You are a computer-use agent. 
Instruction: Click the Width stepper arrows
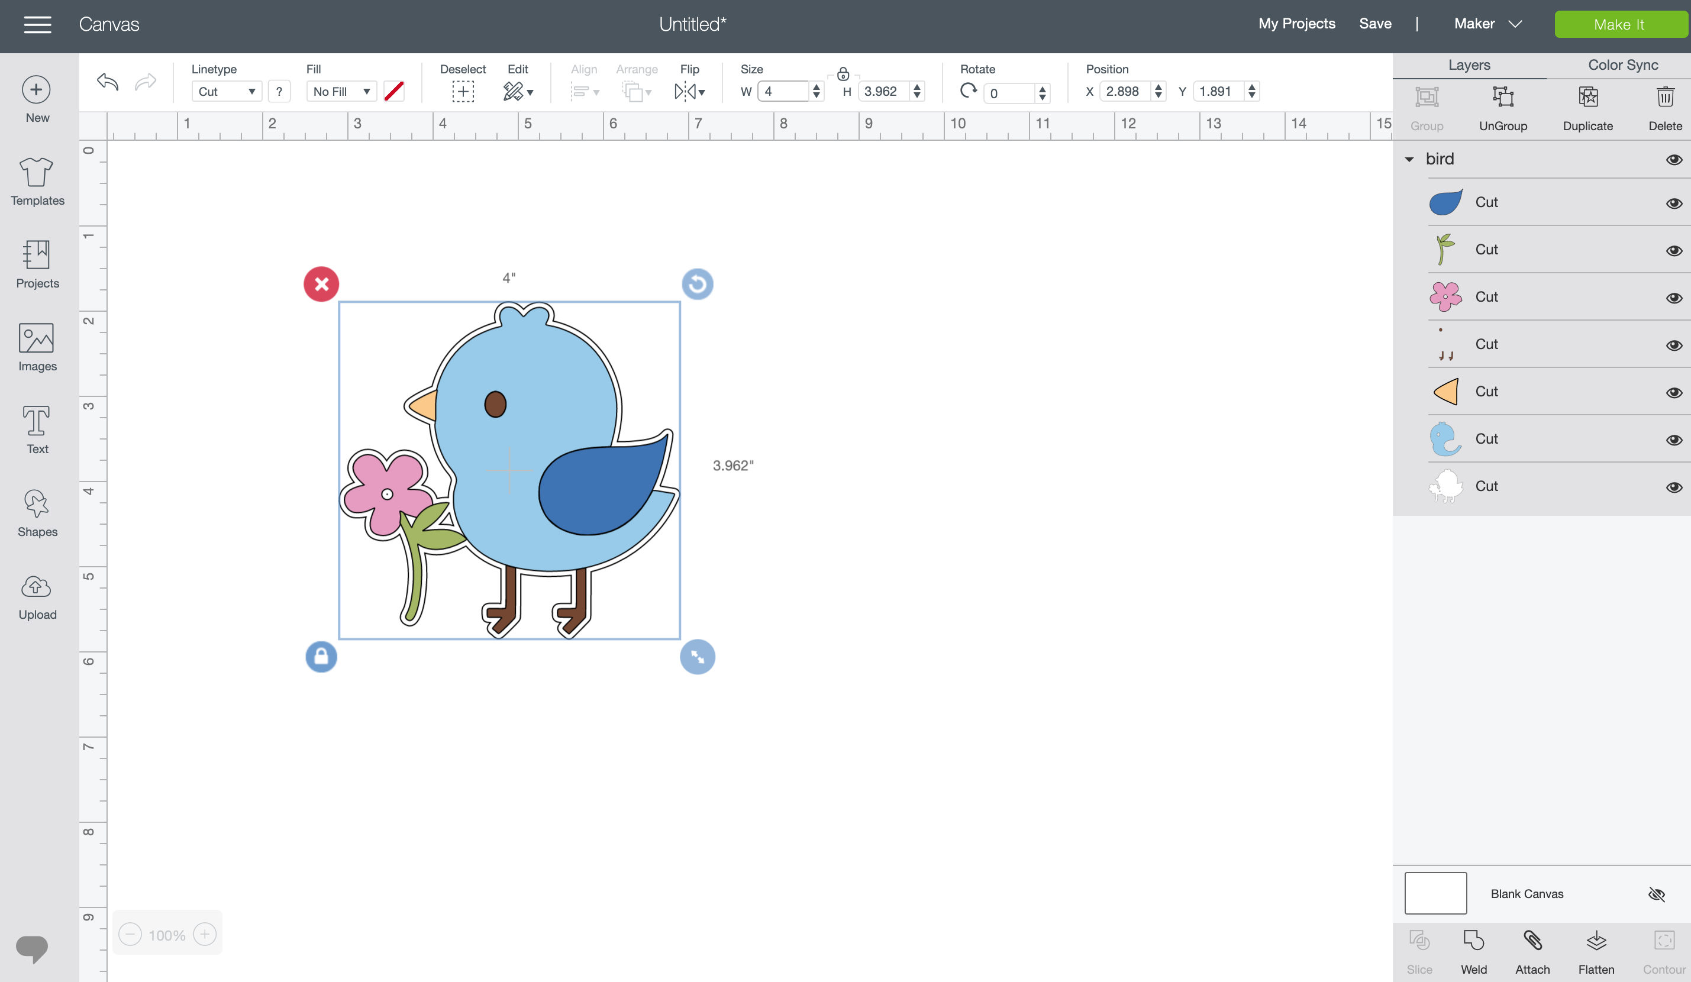pos(816,91)
